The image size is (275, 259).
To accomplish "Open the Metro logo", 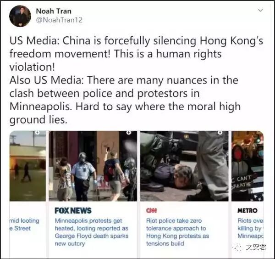I will coord(247,210).
